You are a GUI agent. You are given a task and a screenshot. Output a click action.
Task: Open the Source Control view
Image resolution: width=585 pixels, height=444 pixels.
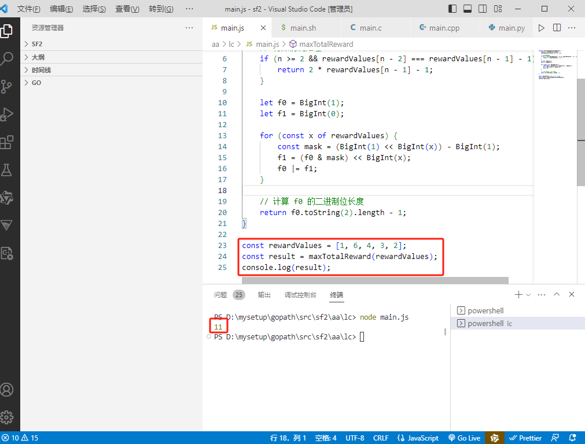(7, 87)
